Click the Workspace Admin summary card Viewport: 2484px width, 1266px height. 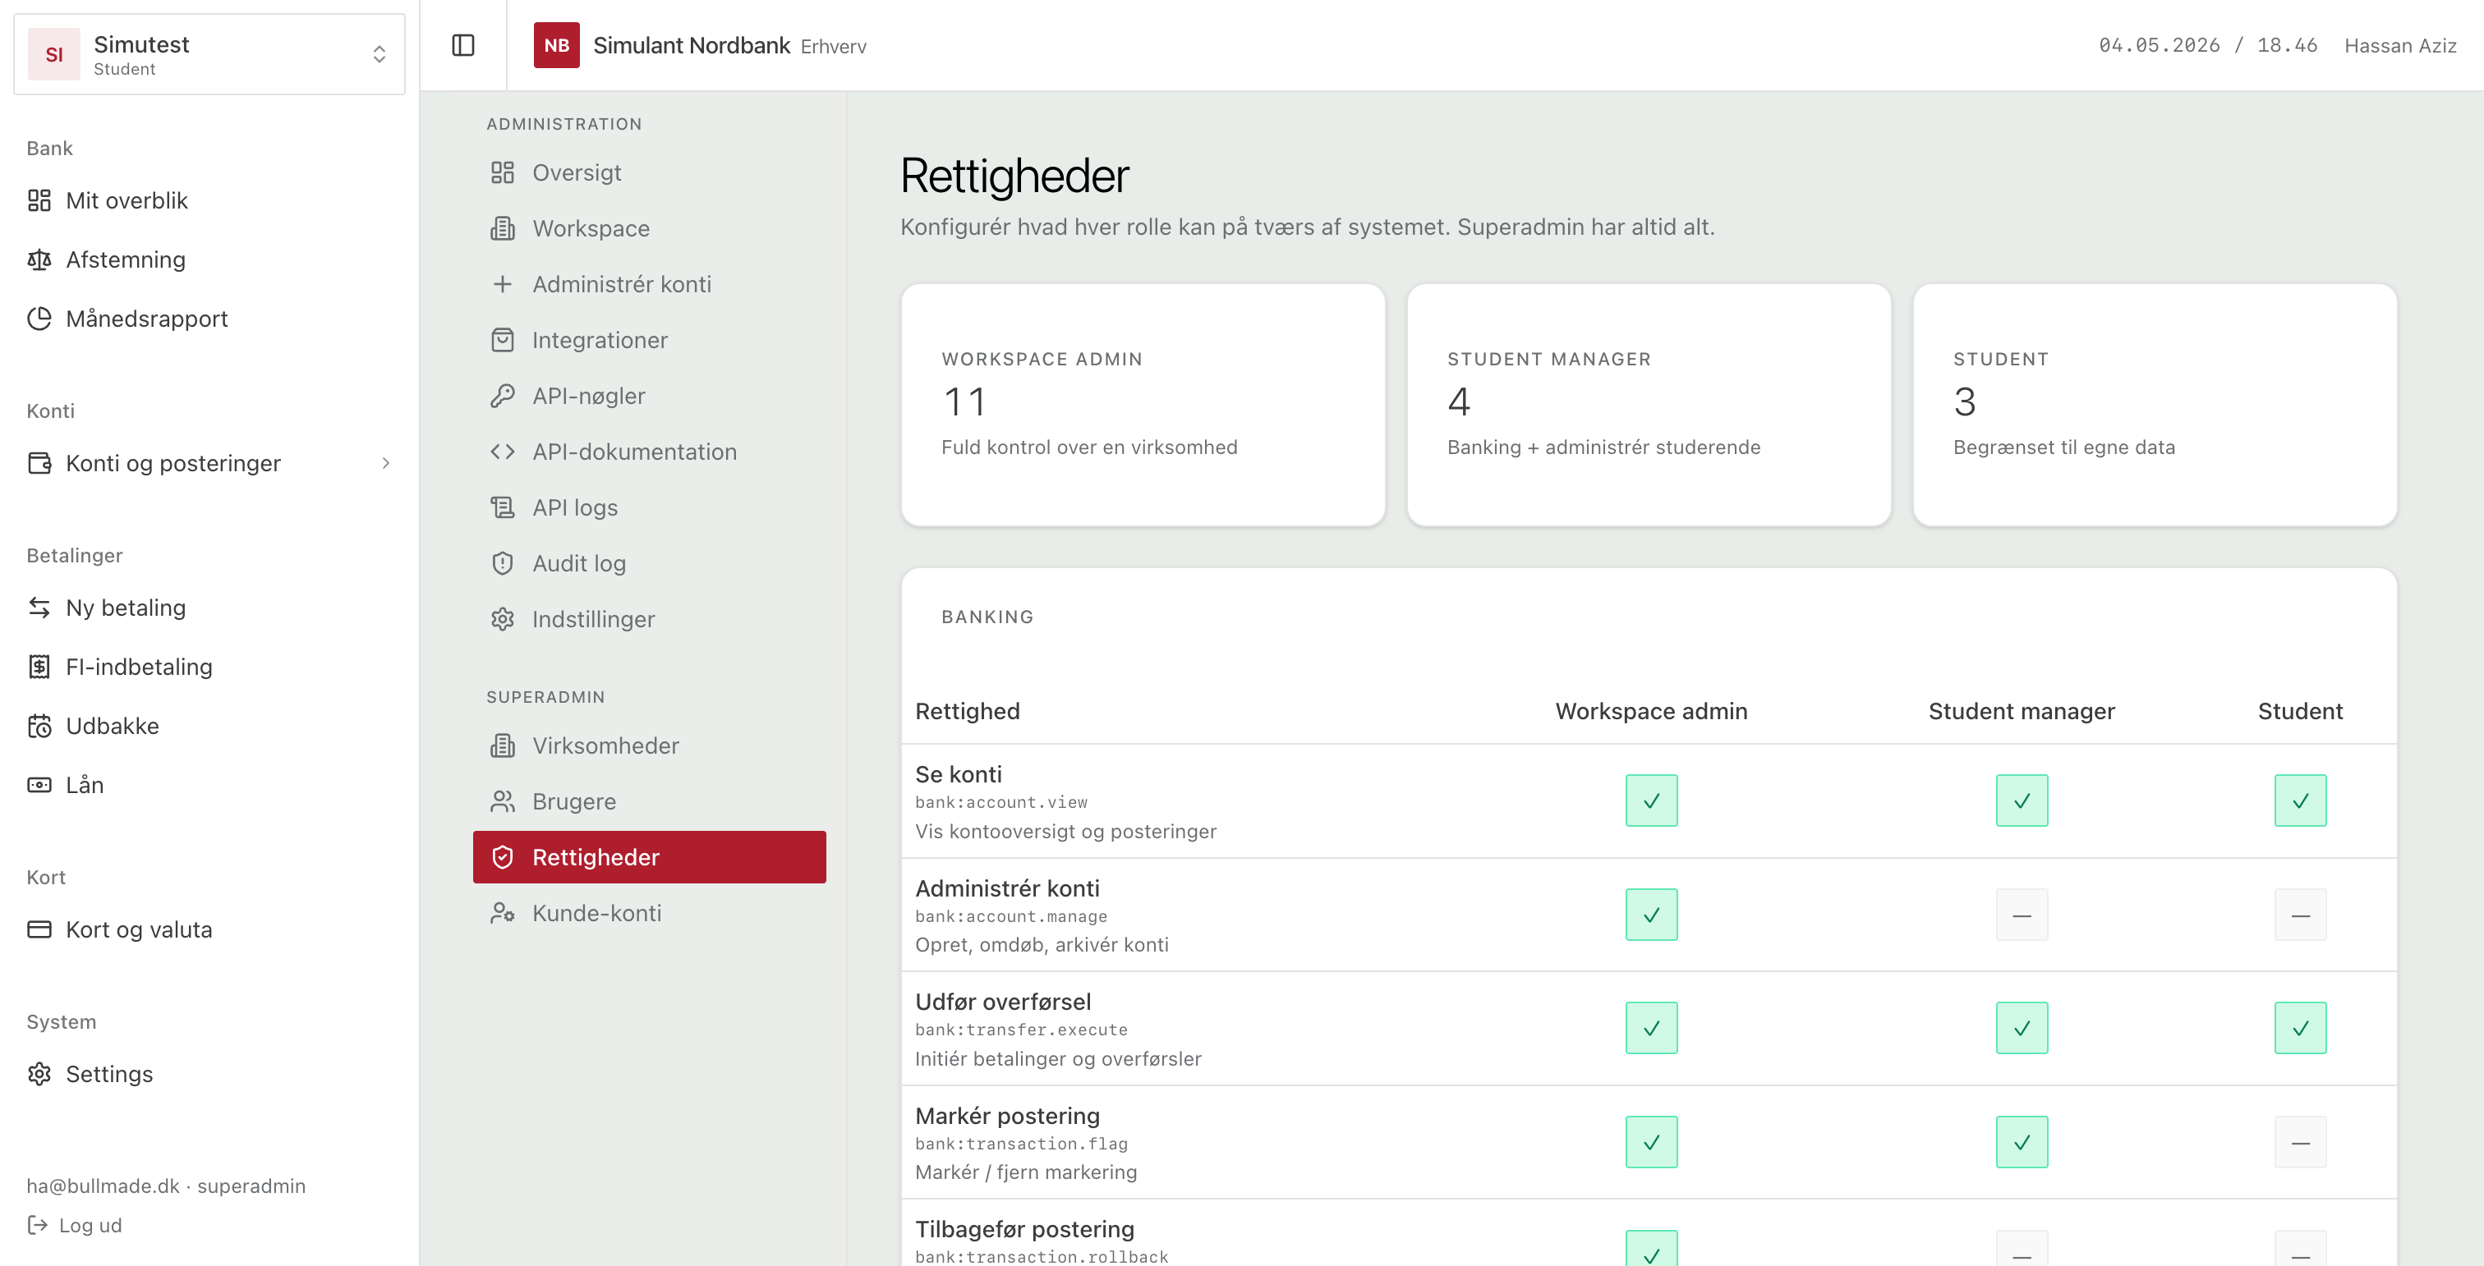click(1143, 405)
